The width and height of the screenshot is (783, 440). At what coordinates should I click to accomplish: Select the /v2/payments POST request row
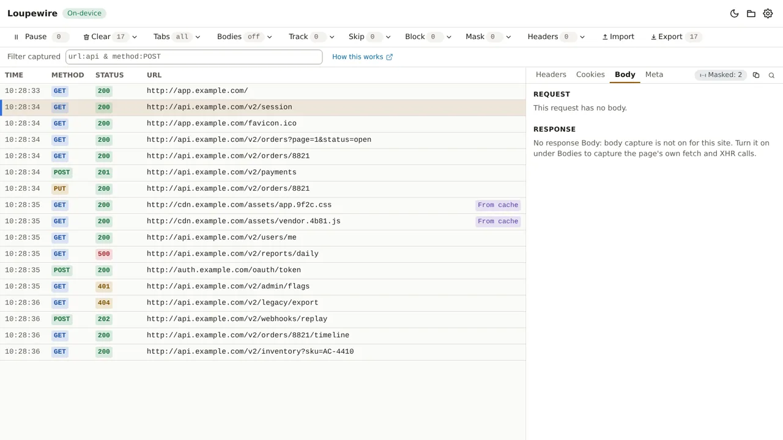pos(263,172)
